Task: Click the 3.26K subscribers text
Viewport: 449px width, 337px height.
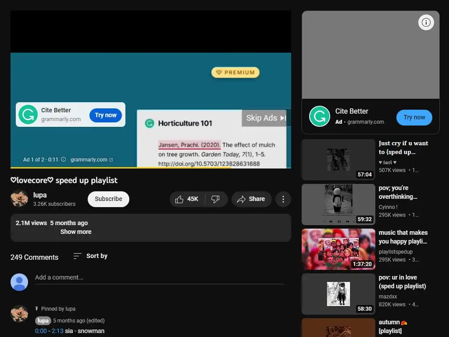Action: click(x=54, y=204)
